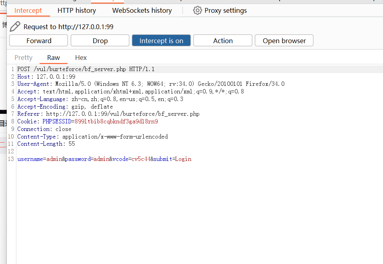Click the Accept-Encoding gzip, deflate line
Screen dimensions: 383x264
point(65,107)
